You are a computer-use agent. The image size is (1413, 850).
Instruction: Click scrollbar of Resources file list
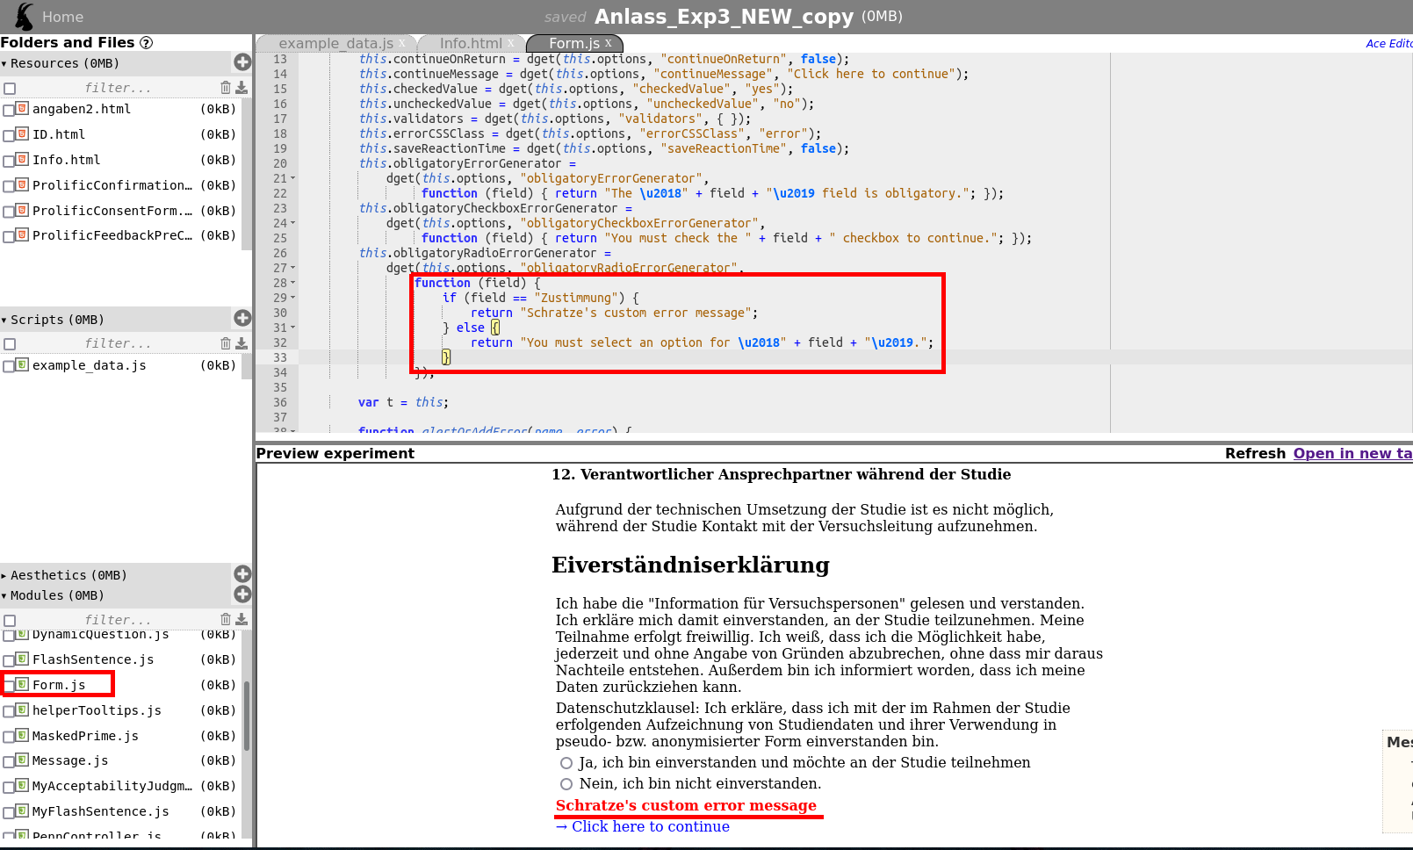247,176
